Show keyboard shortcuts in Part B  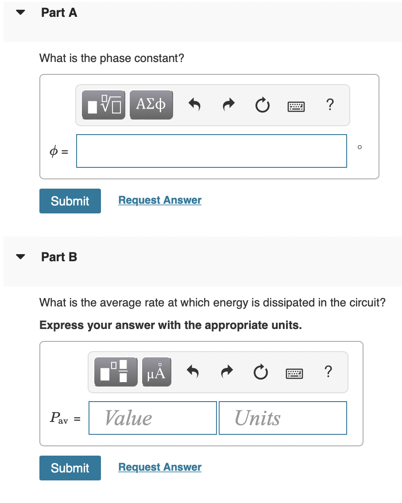coord(294,373)
